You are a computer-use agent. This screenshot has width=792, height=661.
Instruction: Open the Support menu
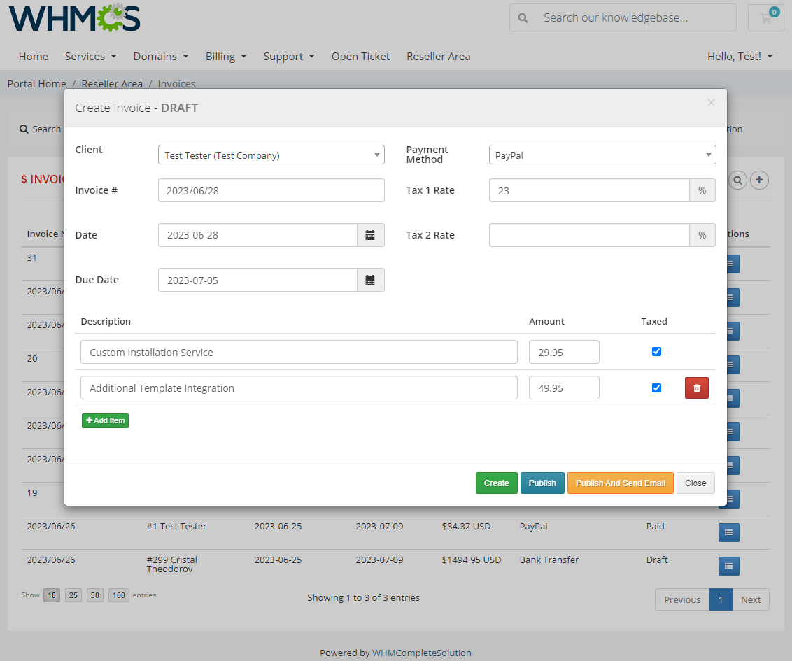click(289, 56)
